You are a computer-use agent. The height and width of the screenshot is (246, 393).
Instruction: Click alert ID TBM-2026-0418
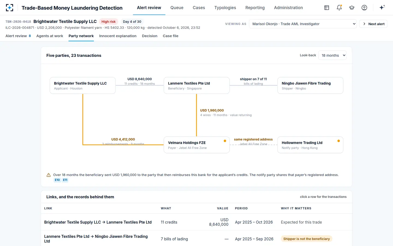pos(18,22)
